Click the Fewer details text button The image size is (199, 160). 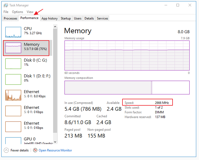(x=19, y=150)
